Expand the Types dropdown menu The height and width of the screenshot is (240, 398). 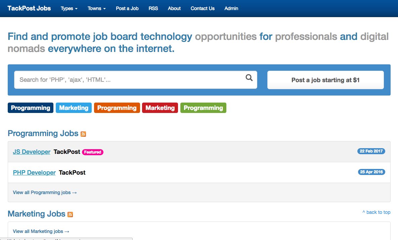click(x=69, y=8)
